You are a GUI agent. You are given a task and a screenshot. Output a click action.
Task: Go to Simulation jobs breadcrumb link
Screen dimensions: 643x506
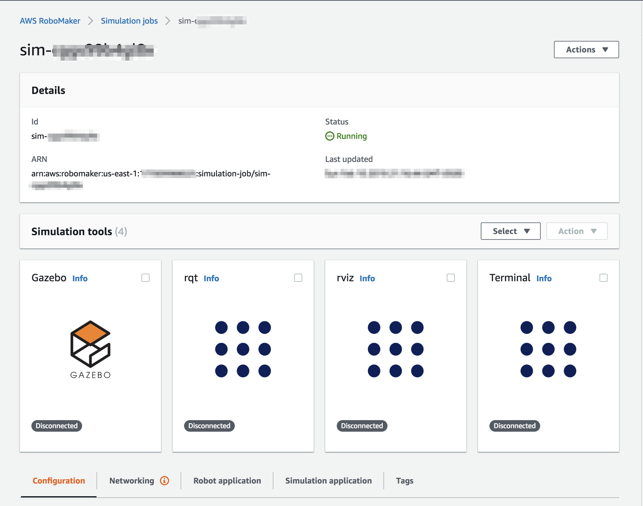pyautogui.click(x=129, y=21)
